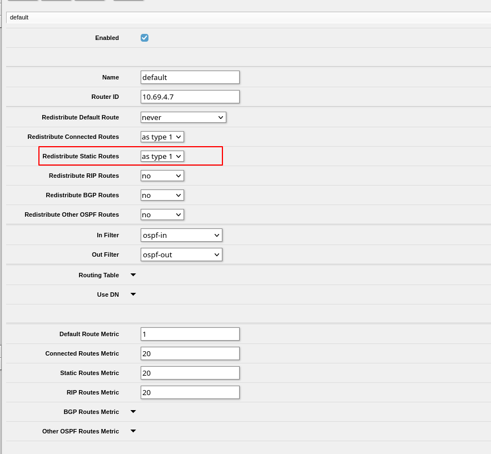
Task: Click the 'Connected Routes Metric' label
Action: coord(82,353)
